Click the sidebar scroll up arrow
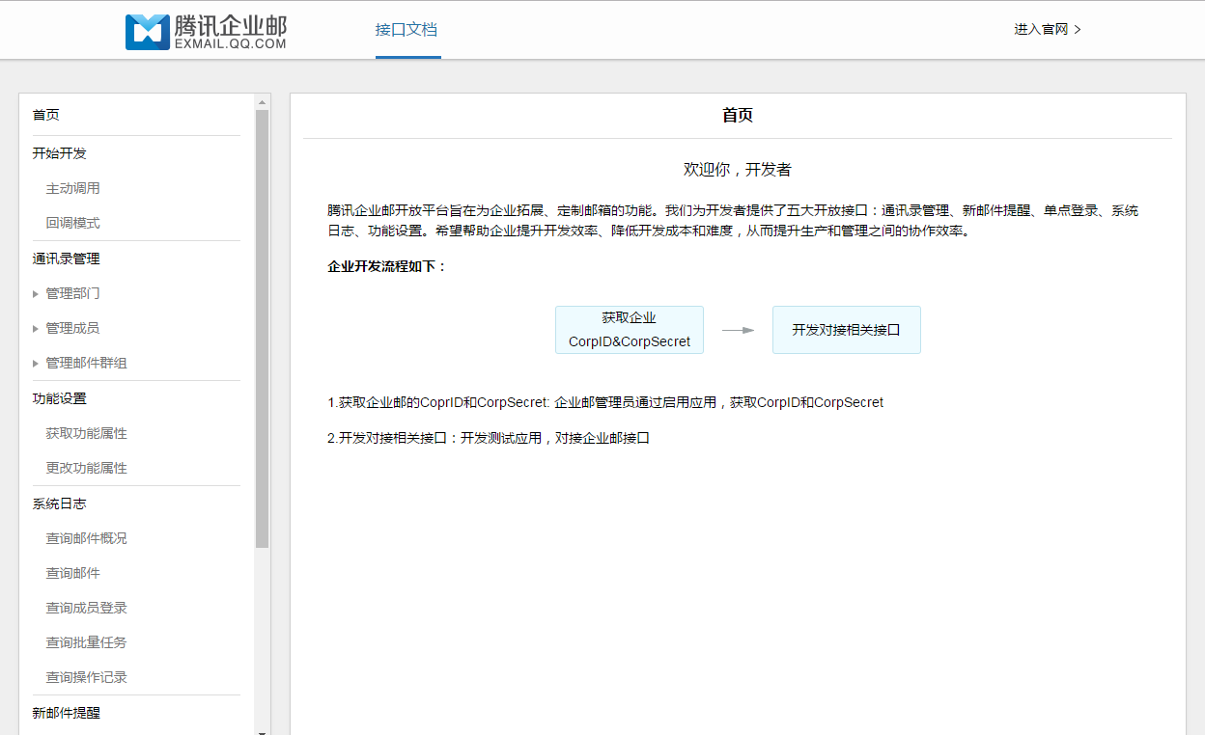This screenshot has width=1205, height=735. (x=262, y=101)
